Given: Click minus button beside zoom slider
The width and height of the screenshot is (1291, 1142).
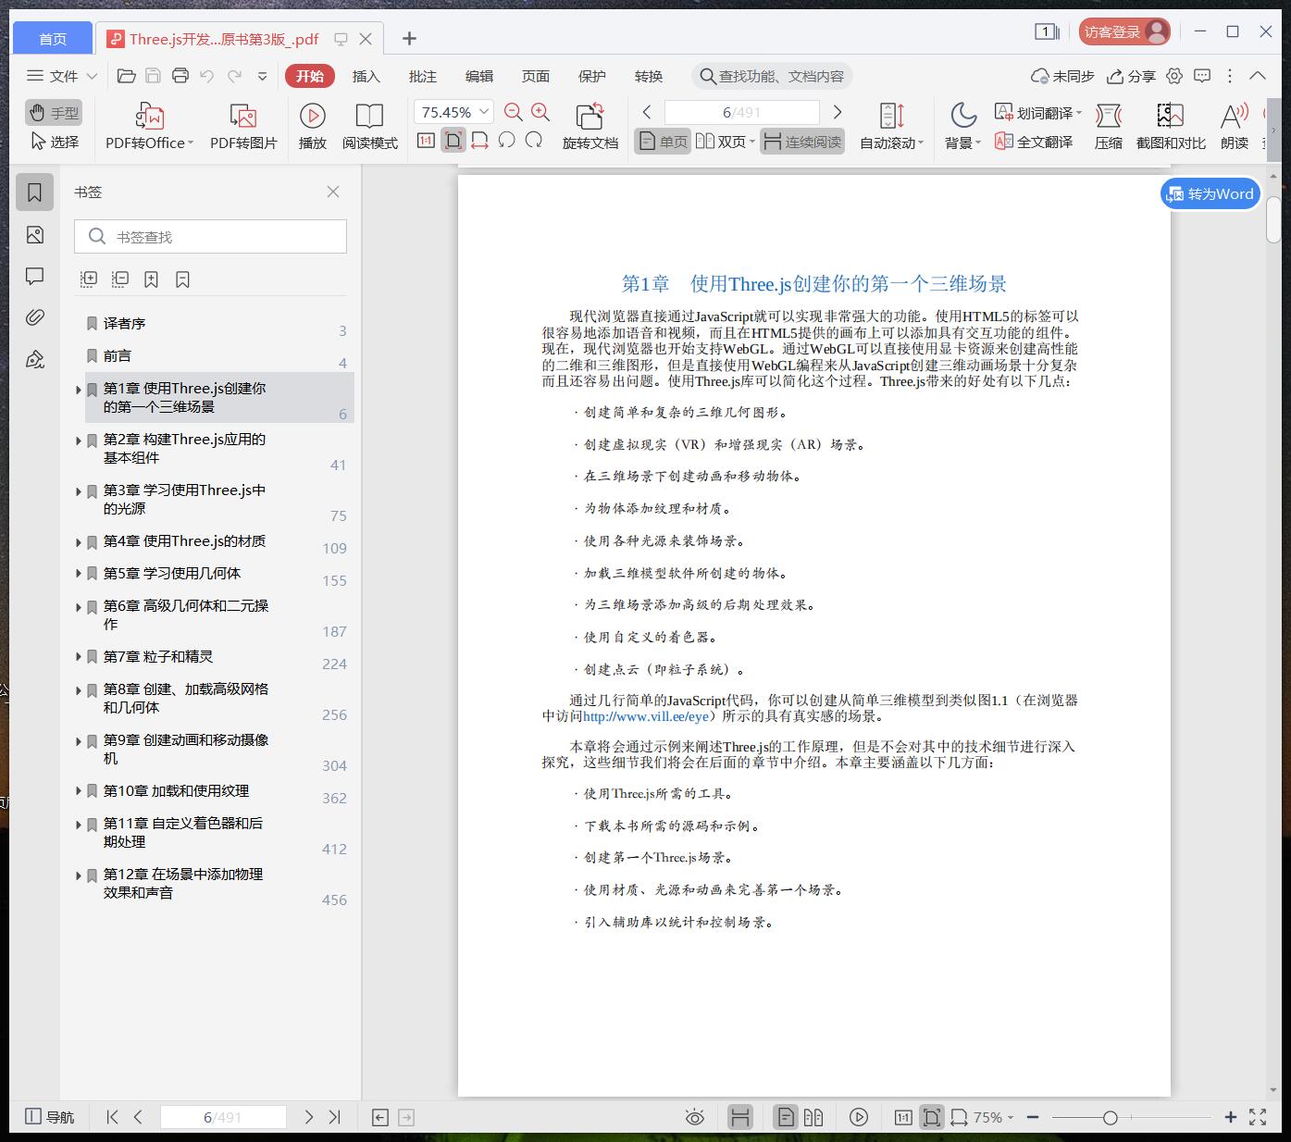Looking at the screenshot, I should pos(1033,1118).
